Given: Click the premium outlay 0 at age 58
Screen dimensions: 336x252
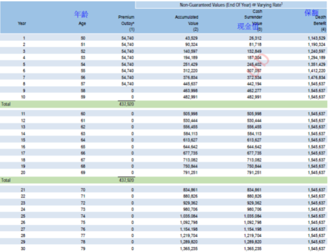Looking at the screenshot, I should coord(133,90).
